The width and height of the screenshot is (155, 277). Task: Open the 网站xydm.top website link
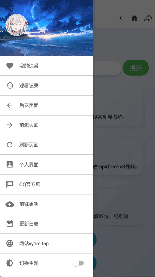pyautogui.click(x=46, y=244)
